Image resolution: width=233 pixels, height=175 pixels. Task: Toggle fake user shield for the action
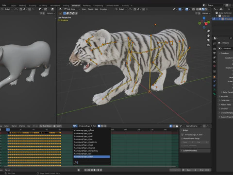click(x=99, y=126)
